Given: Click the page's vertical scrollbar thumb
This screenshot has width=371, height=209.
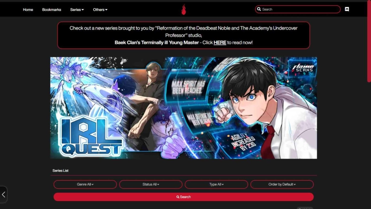Looking at the screenshot, I should point(369,42).
